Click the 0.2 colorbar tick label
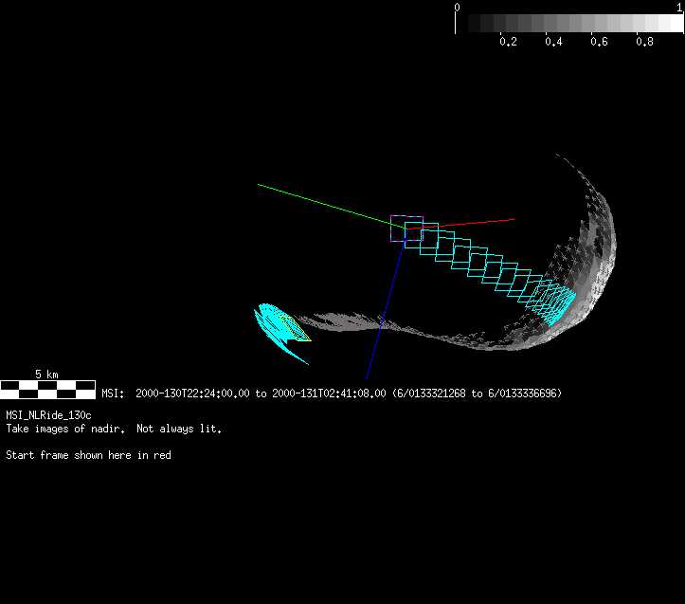The width and height of the screenshot is (685, 604). click(508, 43)
